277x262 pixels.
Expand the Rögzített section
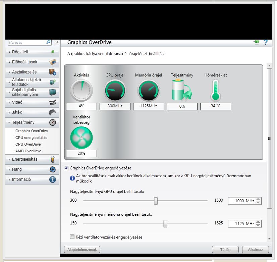[32, 52]
